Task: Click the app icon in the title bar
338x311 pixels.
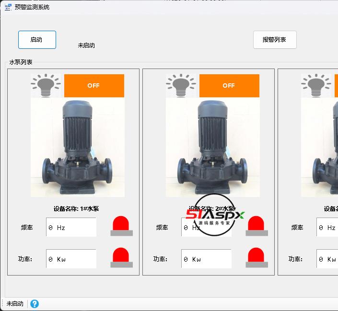Action: (8, 7)
